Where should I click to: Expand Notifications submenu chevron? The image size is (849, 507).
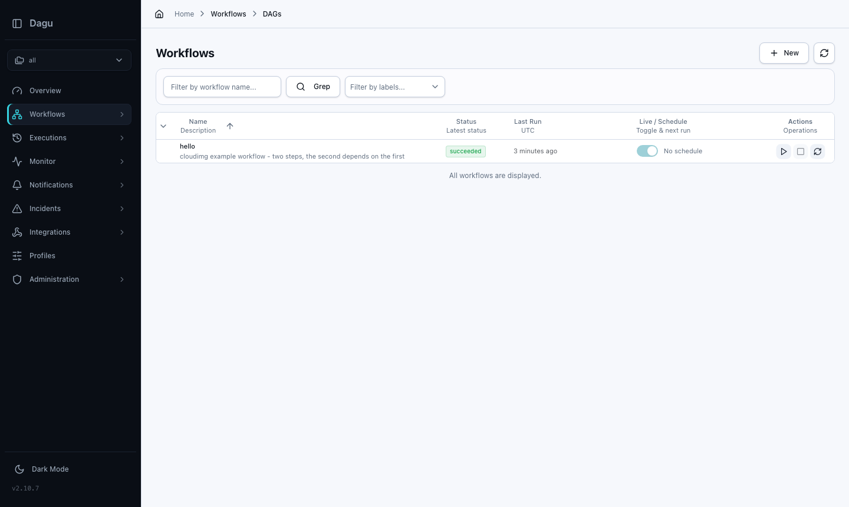click(x=122, y=185)
